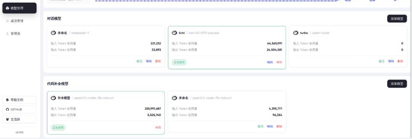This screenshot has width=412, height=139.
Task: Click the qwen-turbo model card icon
Action: click(296, 33)
